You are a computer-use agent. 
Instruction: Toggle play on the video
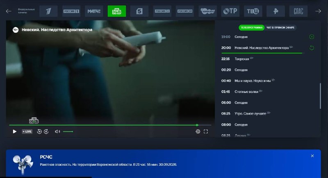coord(15,131)
